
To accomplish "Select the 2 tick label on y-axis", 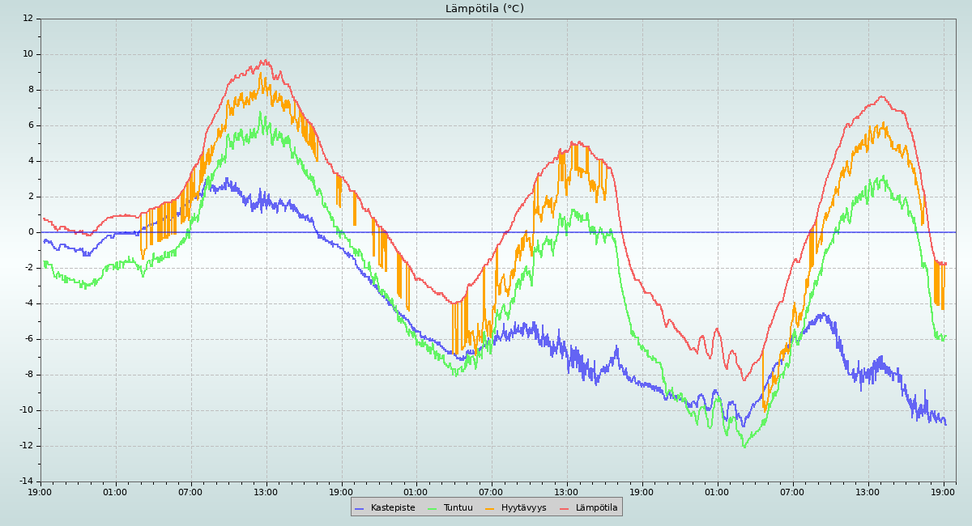I will point(31,197).
